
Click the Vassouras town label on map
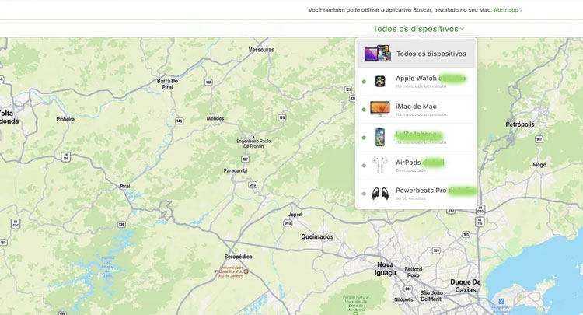(261, 49)
